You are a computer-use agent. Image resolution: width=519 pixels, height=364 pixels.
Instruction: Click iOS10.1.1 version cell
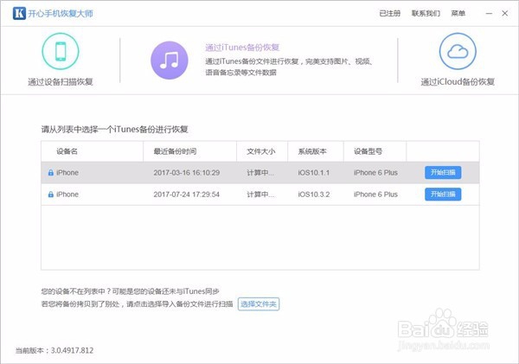(x=314, y=173)
